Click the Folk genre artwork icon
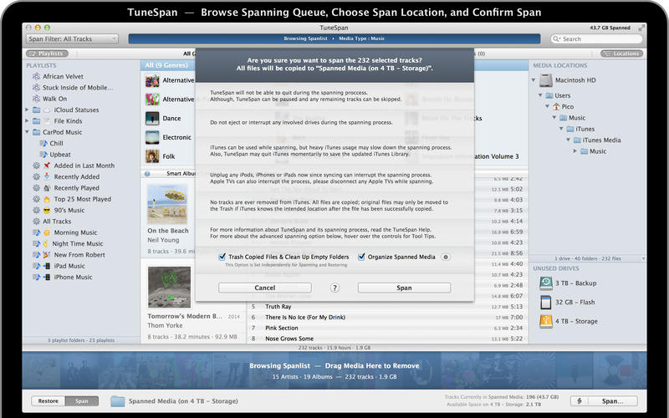Viewport: 669px width, 418px height. [x=152, y=156]
